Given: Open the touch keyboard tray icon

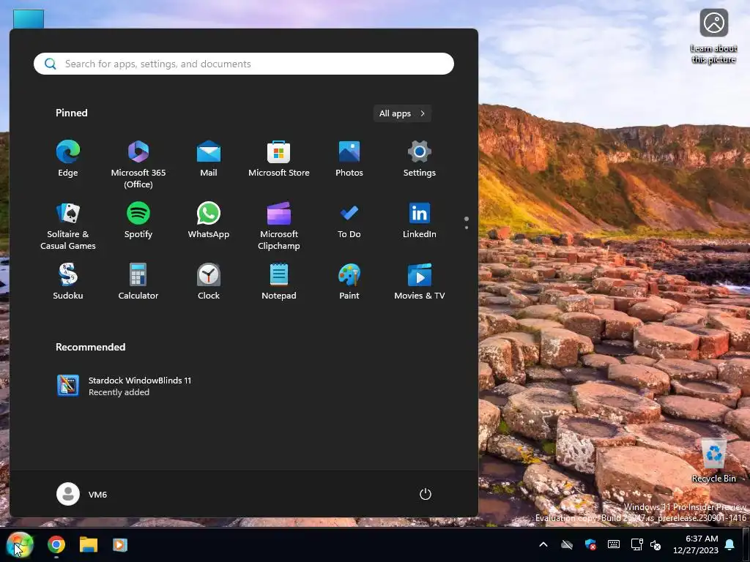Looking at the screenshot, I should pos(614,544).
